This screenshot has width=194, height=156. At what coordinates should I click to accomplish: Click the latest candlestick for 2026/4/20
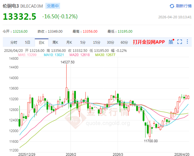(x=188, y=97)
